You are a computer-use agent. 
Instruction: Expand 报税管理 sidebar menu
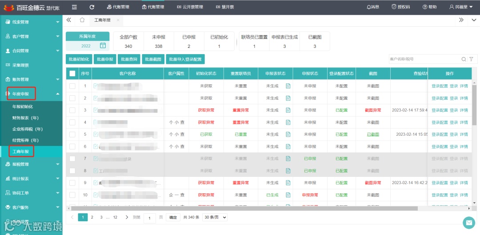coord(31,164)
